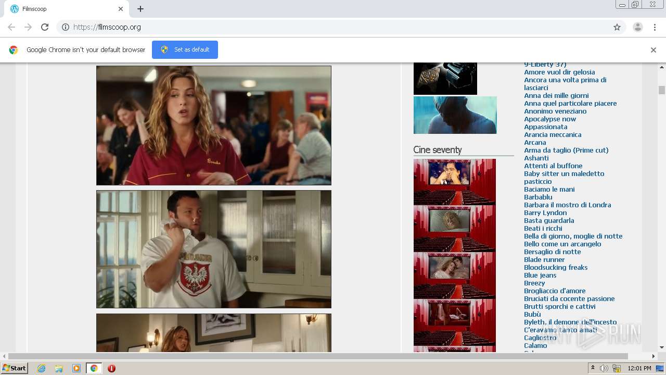Image resolution: width=666 pixels, height=375 pixels.
Task: Show hidden system tray icons
Action: (593, 368)
